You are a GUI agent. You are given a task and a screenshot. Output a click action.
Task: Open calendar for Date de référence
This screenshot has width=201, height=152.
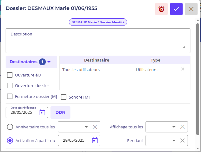click(42, 112)
